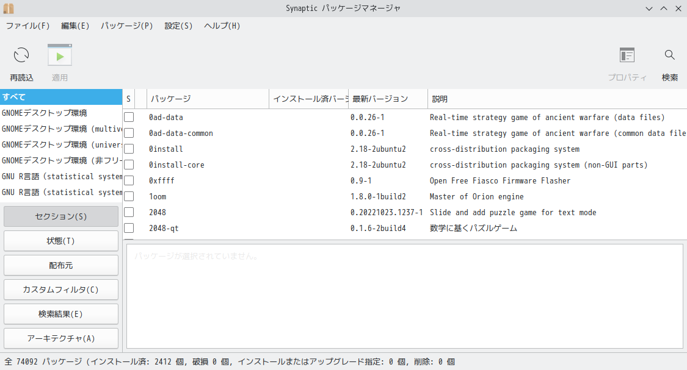Toggle the checkbox for 0ad-data package
This screenshot has width=687, height=370.
point(129,117)
